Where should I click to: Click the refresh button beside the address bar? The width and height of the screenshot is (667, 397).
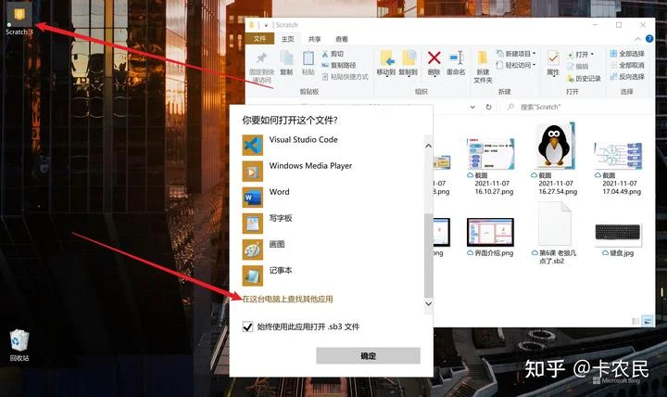(489, 107)
